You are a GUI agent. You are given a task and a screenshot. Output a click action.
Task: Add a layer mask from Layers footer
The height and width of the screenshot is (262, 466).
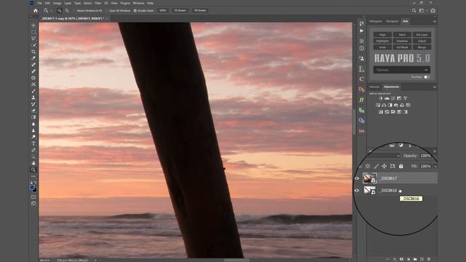pyautogui.click(x=401, y=259)
